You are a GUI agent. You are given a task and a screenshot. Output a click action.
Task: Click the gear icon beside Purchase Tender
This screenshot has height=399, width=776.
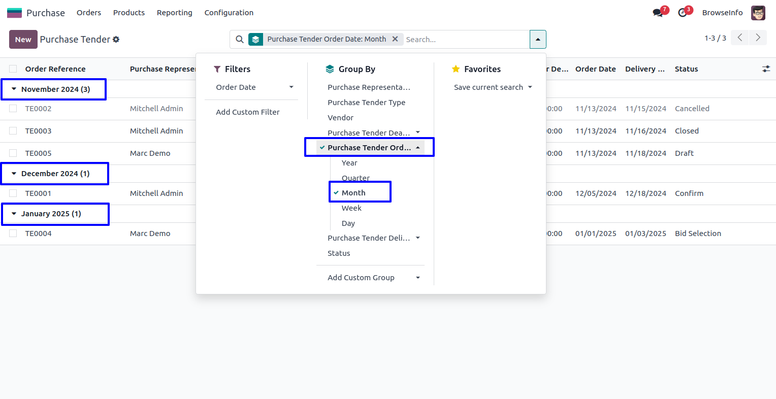tap(116, 40)
